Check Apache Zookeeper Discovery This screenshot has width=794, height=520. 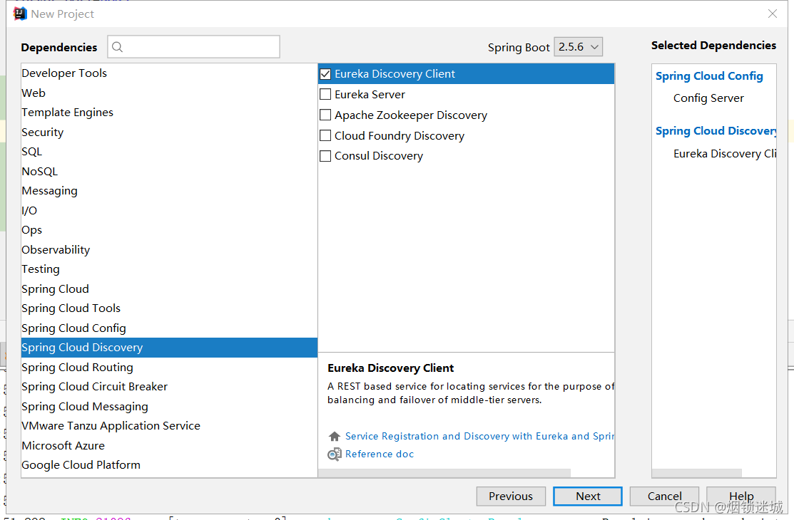click(x=326, y=115)
